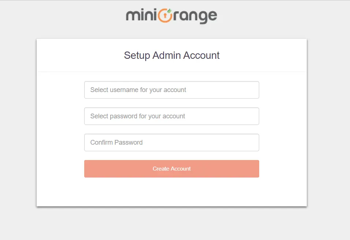Click the miniOrange logo
Viewport: 350px width, 240px height.
(171, 16)
